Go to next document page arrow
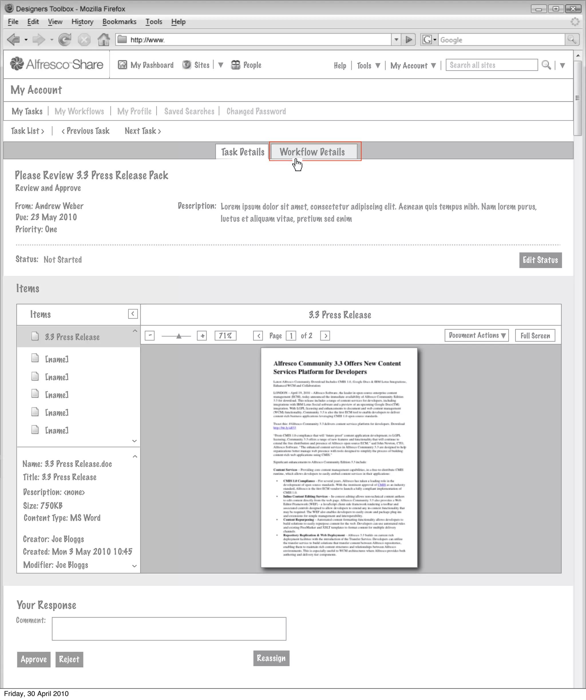The height and width of the screenshot is (700, 586). coord(325,336)
